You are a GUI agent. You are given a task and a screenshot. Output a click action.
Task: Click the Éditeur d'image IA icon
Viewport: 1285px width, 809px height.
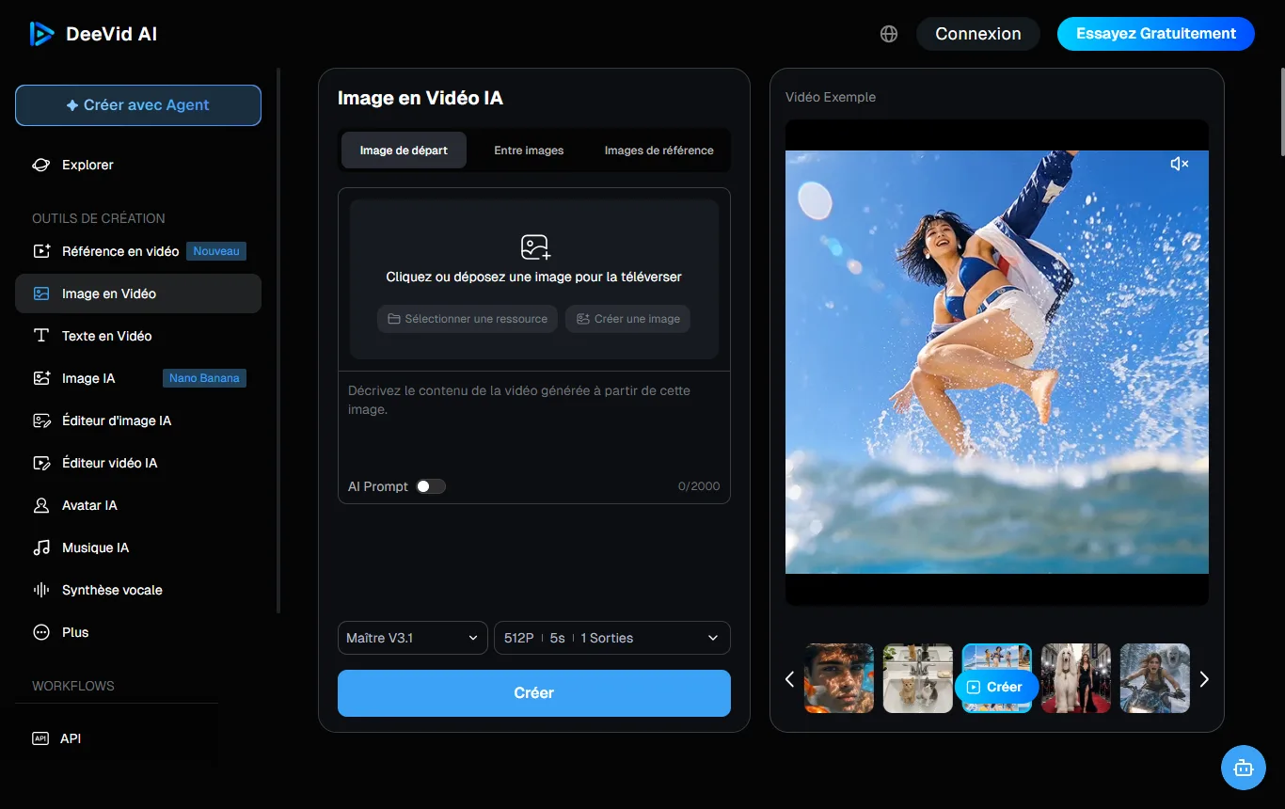tap(41, 420)
